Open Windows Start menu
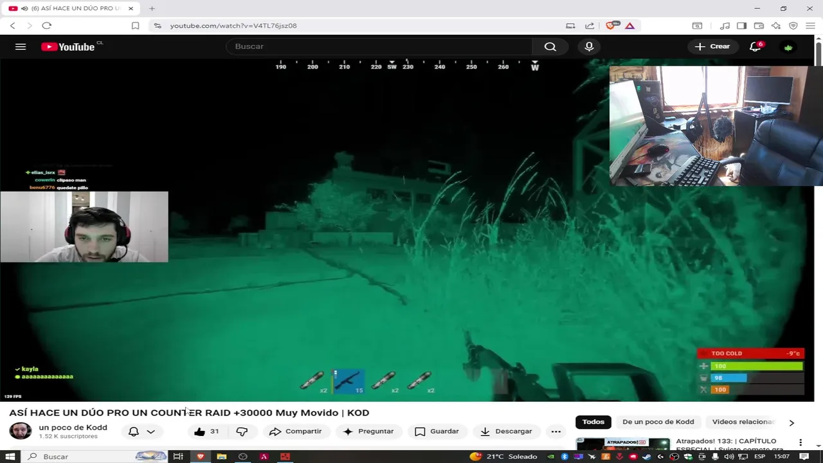Image resolution: width=823 pixels, height=463 pixels. 10,457
